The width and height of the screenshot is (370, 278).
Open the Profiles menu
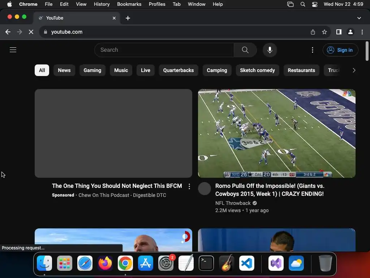(x=157, y=4)
